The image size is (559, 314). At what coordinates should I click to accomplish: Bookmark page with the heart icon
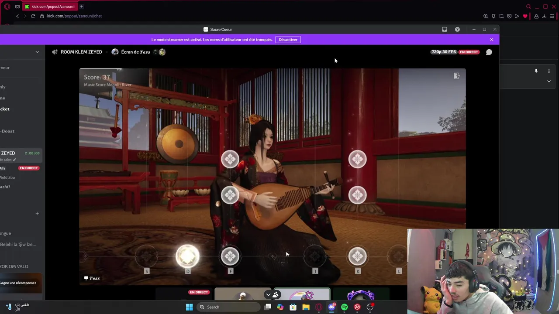point(525,16)
